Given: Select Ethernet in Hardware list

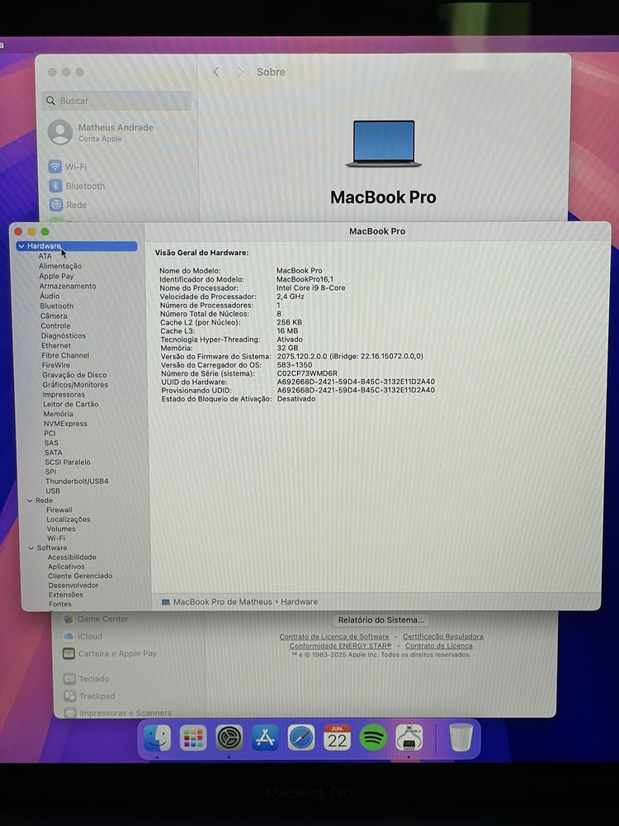Looking at the screenshot, I should point(56,345).
